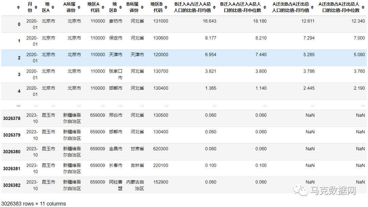Click the 12.340 value cell
The width and height of the screenshot is (368, 207).
(x=358, y=21)
